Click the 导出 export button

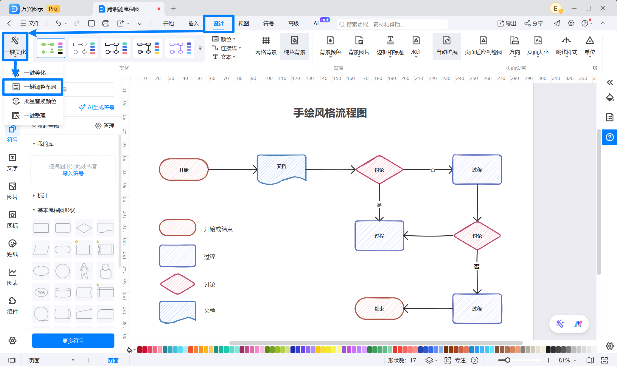click(x=507, y=23)
